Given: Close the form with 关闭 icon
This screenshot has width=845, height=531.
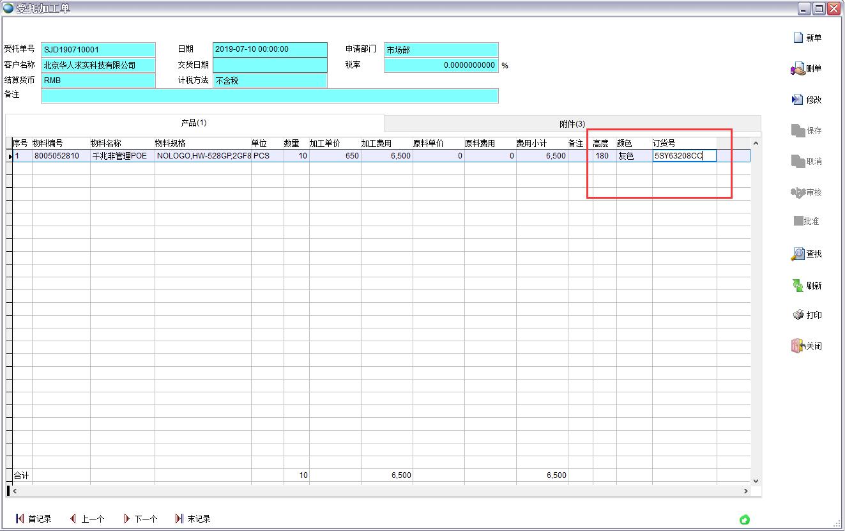Looking at the screenshot, I should pos(798,346).
